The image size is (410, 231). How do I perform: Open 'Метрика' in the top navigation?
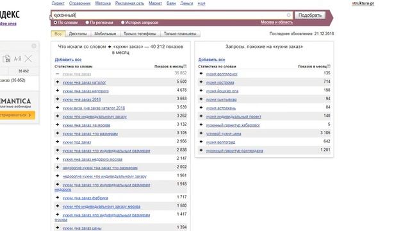[x=102, y=3]
